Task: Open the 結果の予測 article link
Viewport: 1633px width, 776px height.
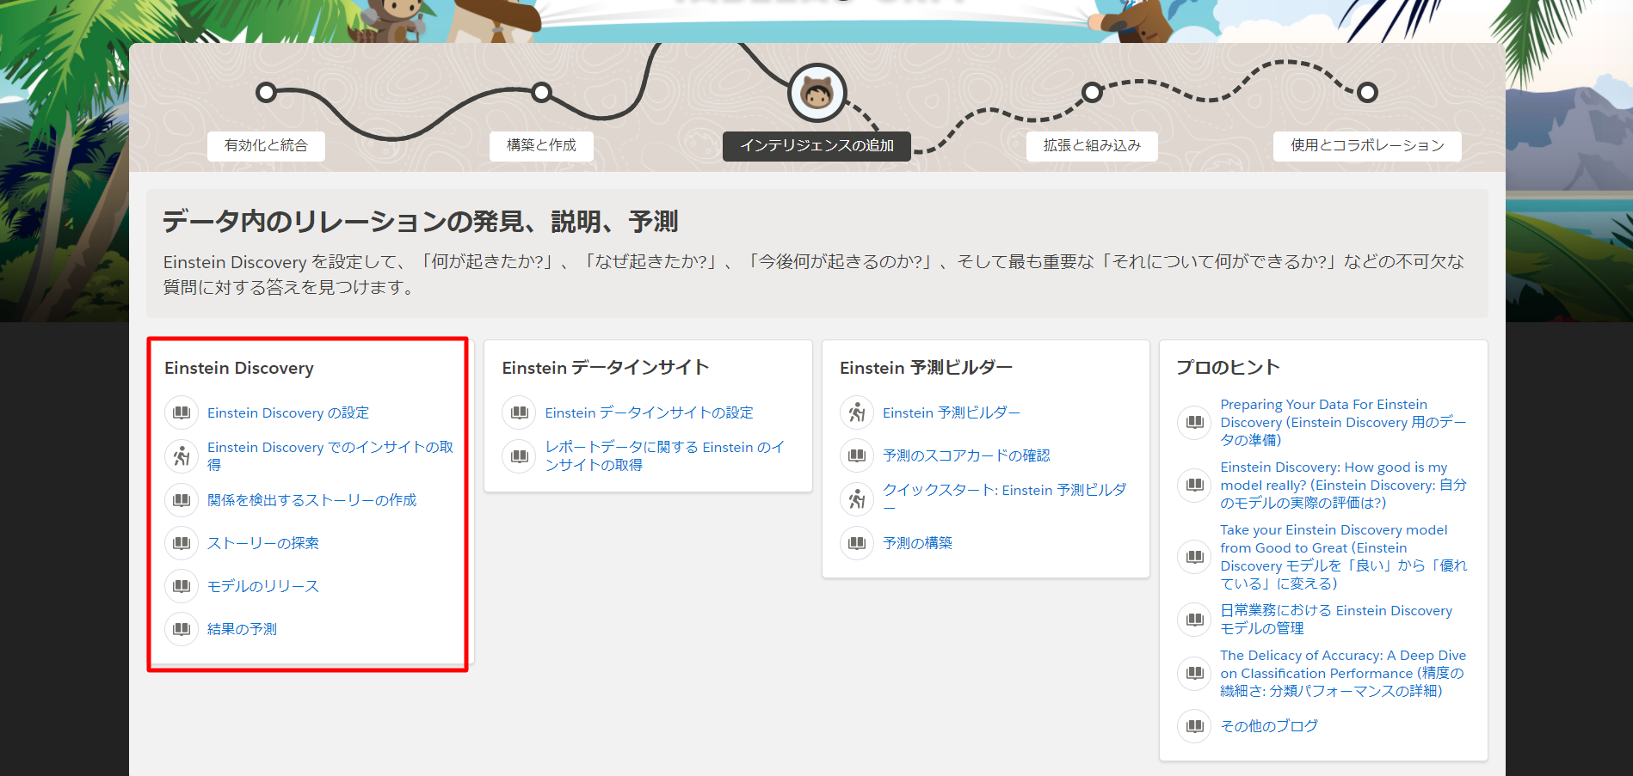Action: (242, 629)
